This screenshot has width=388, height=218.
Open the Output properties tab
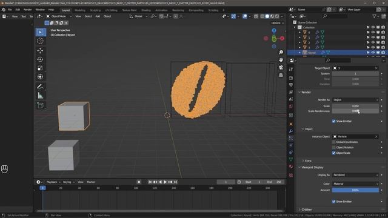coord(291,85)
